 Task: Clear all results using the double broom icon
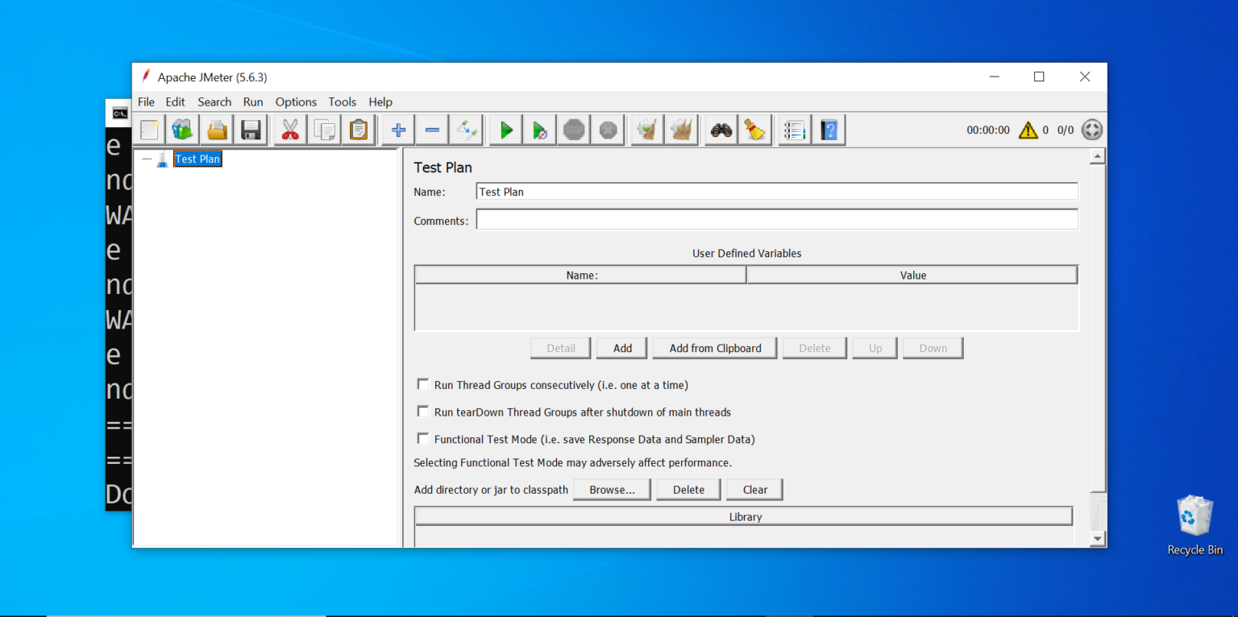(681, 129)
